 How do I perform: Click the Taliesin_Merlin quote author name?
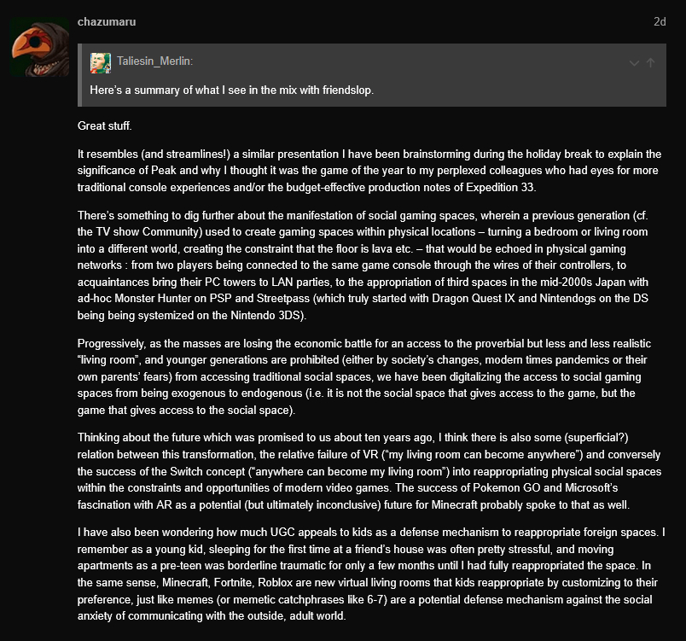tap(155, 61)
